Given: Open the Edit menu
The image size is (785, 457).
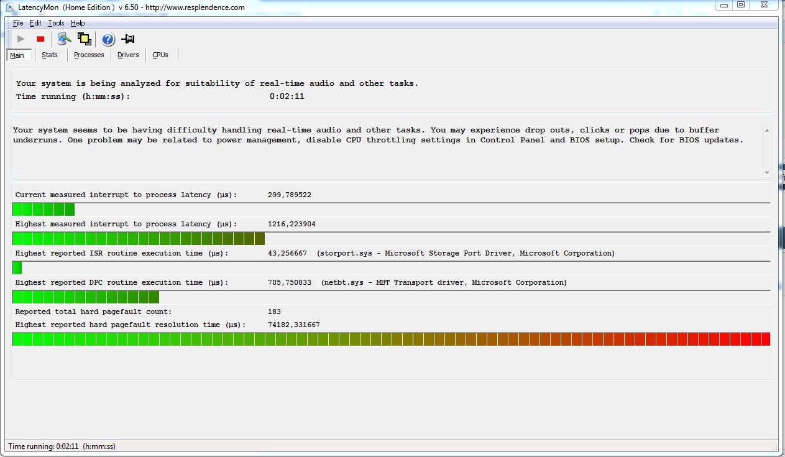Looking at the screenshot, I should pyautogui.click(x=35, y=23).
